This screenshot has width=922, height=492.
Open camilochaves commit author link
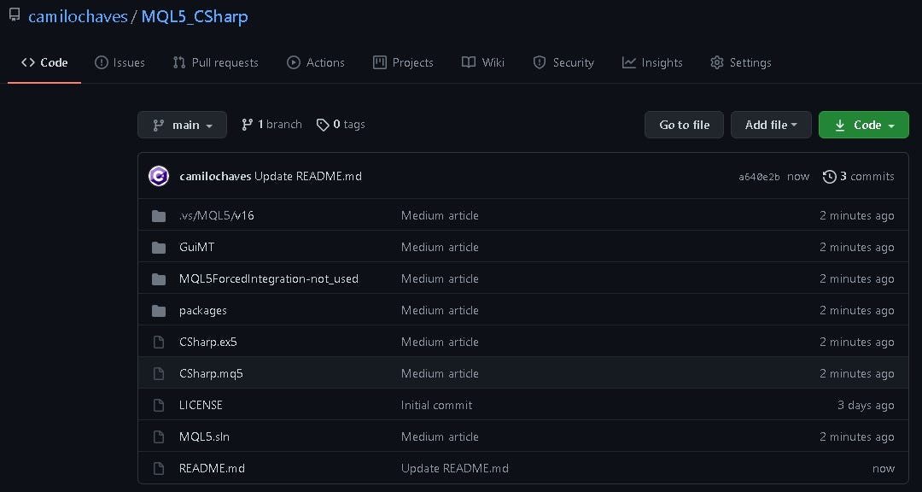[x=215, y=177]
